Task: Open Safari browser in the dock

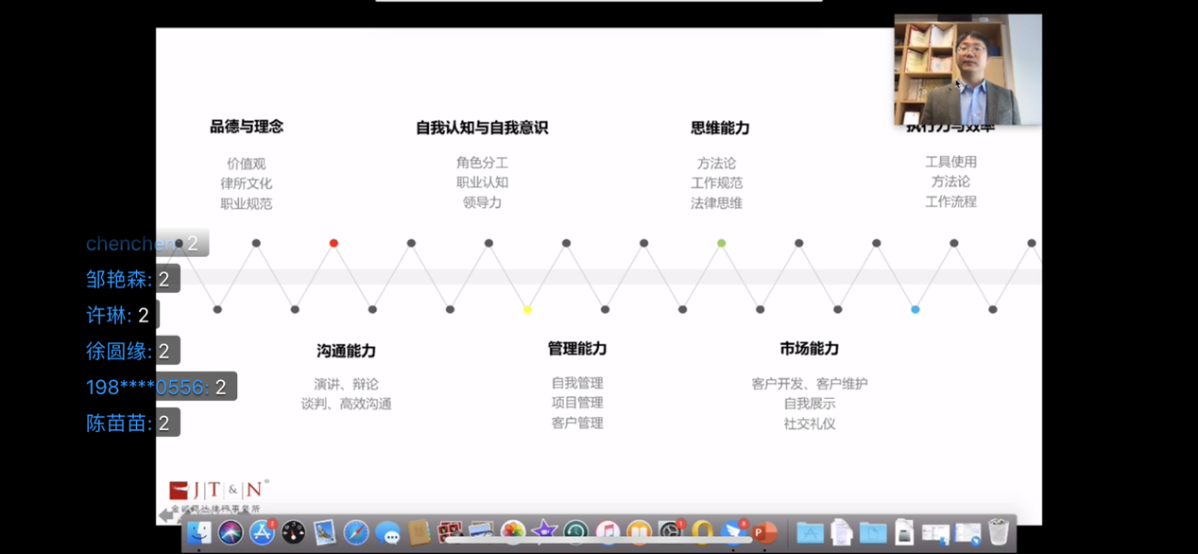Action: tap(356, 533)
